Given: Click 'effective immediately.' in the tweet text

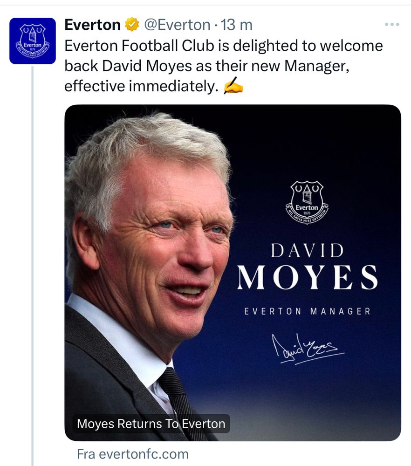Looking at the screenshot, I should click(x=141, y=87).
